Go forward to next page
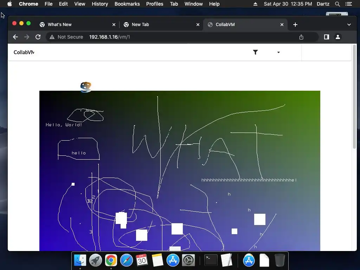The height and width of the screenshot is (270, 360). [27, 37]
